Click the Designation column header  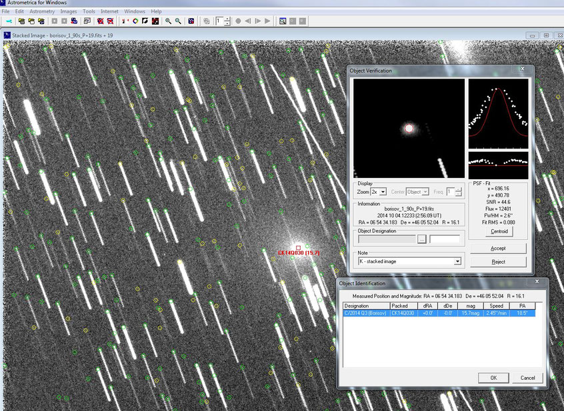(367, 306)
